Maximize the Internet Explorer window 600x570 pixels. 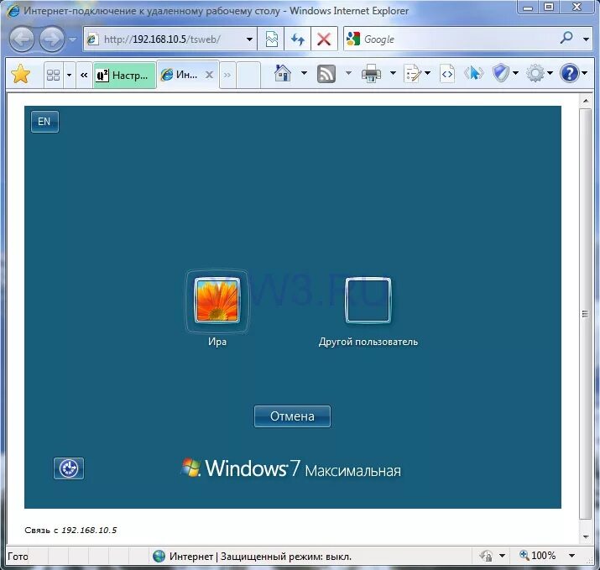pos(549,7)
